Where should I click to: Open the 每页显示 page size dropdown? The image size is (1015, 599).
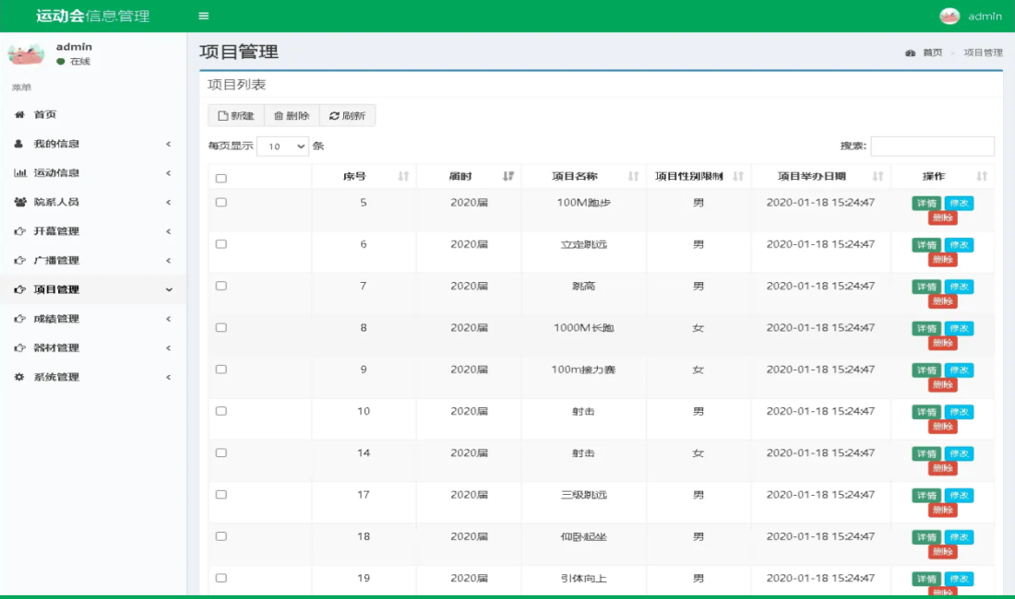click(x=283, y=146)
